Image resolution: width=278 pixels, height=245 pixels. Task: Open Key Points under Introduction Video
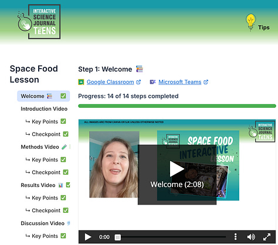pyautogui.click(x=45, y=121)
